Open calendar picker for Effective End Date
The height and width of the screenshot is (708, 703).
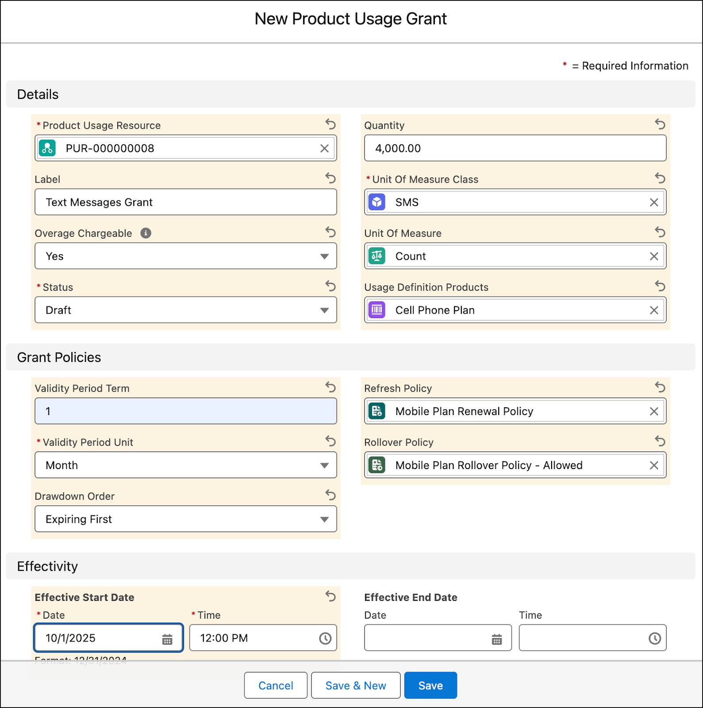(x=497, y=639)
